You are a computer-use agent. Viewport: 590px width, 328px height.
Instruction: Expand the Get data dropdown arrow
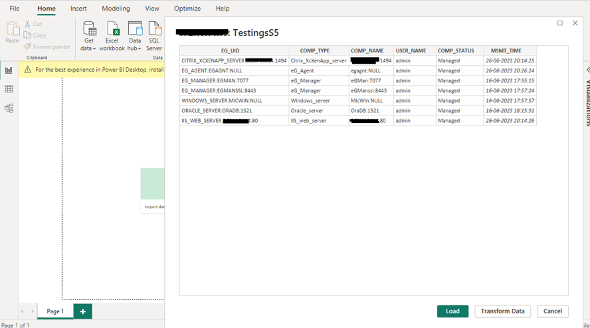pos(94,48)
